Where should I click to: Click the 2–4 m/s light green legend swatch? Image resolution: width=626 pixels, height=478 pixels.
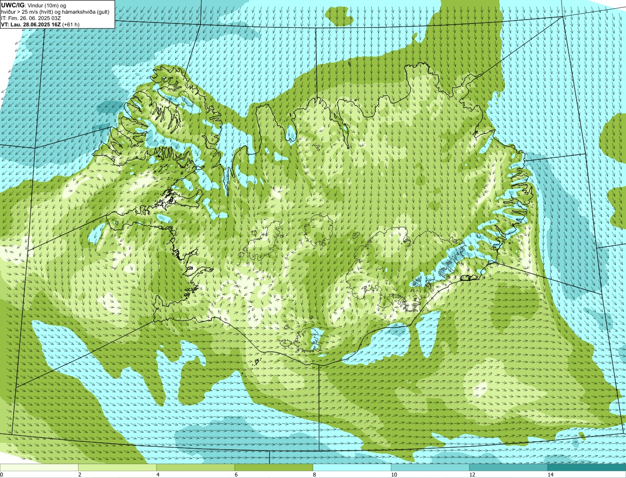pos(117,467)
